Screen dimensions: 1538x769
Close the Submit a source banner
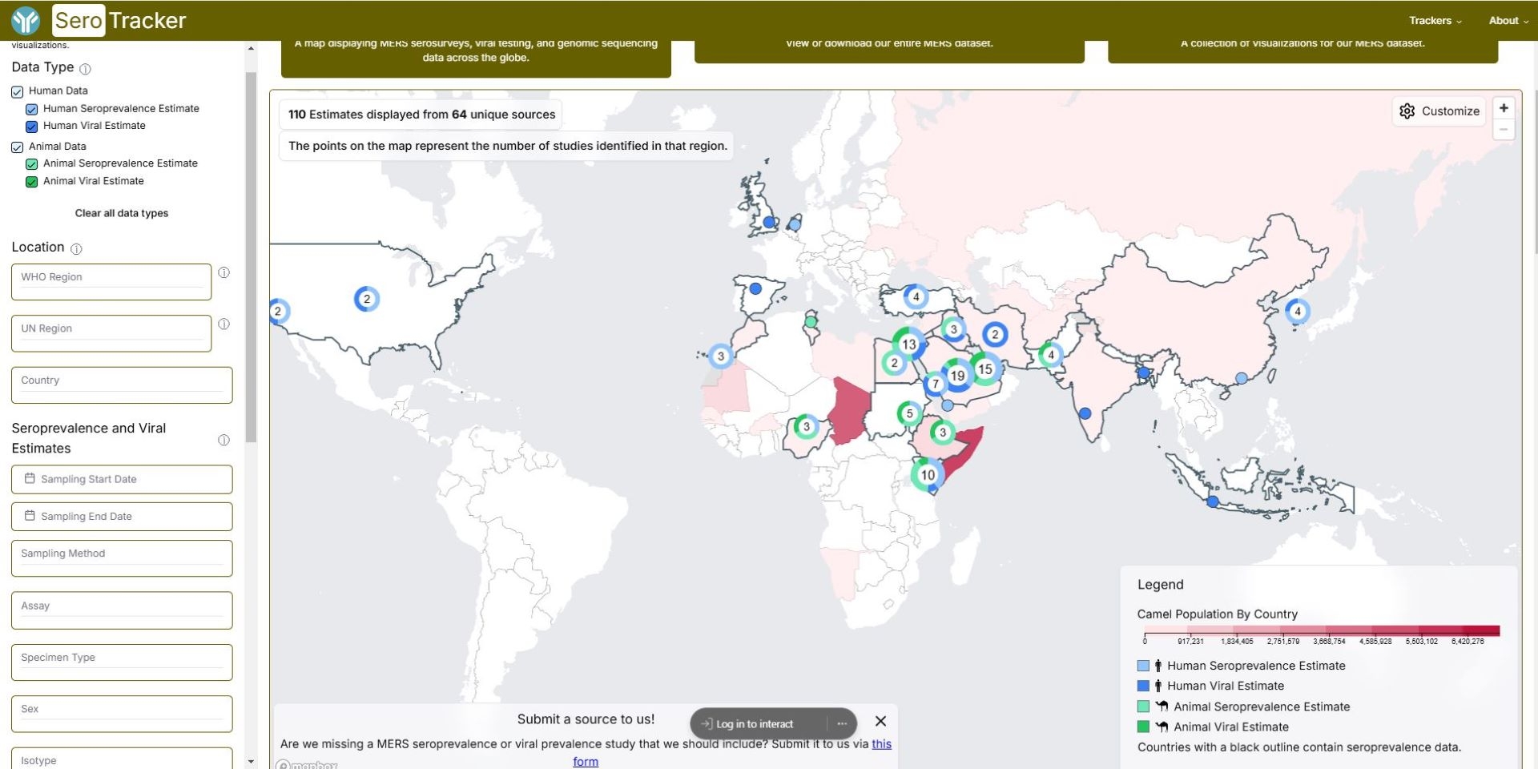point(880,721)
